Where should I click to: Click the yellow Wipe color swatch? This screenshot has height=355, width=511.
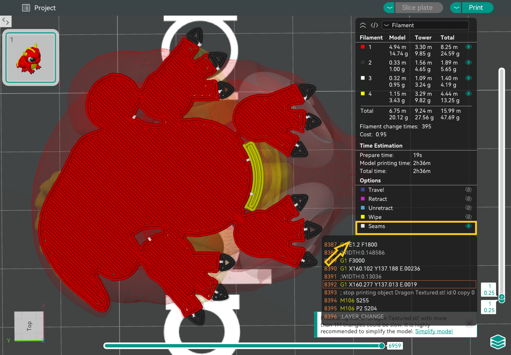363,217
